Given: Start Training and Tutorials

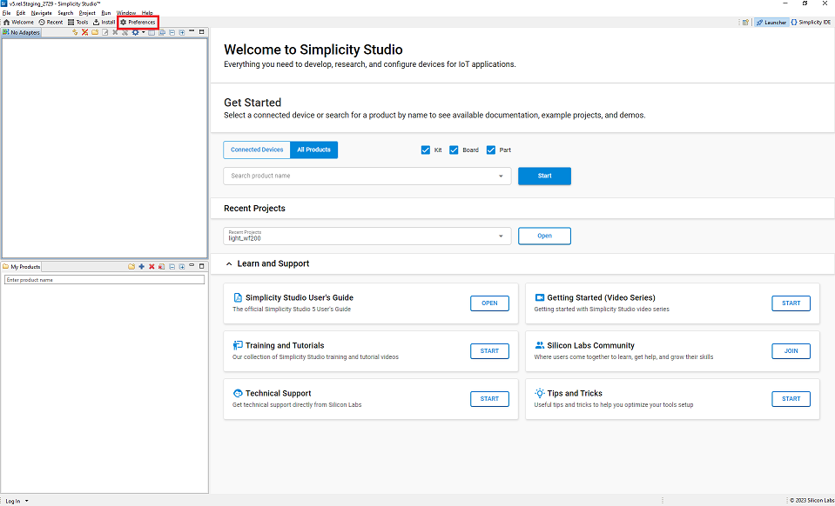Looking at the screenshot, I should click(x=489, y=351).
